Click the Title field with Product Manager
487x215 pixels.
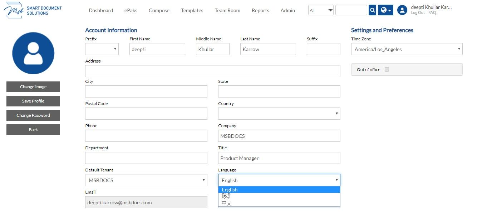pos(279,158)
